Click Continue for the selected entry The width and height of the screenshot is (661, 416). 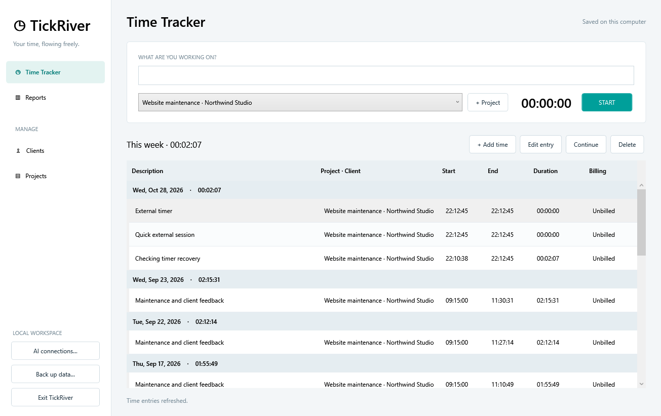click(586, 144)
